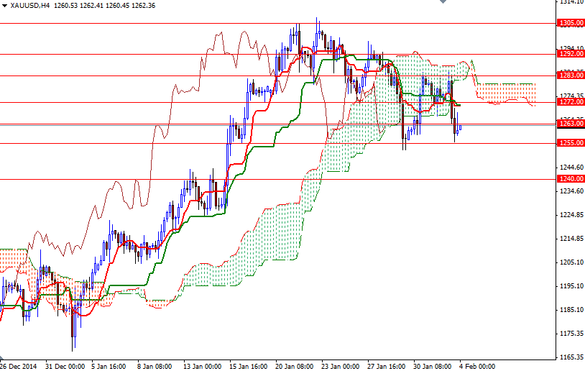Select the 1240.00 red price tag
Viewport: 585px width, 371px height.
click(571, 179)
